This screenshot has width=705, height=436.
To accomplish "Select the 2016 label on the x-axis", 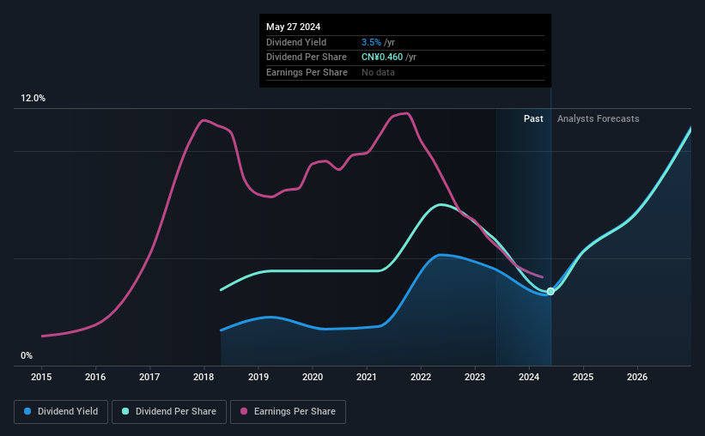I will click(x=95, y=377).
